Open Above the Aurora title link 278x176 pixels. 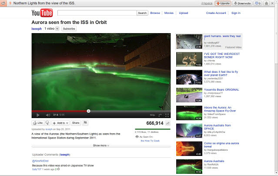(x=220, y=109)
